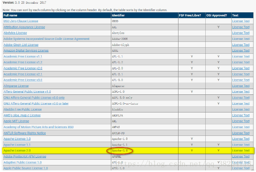Open License Text in AMDPLPA row
Screen dimensions: 256x172
[x=241, y=115]
